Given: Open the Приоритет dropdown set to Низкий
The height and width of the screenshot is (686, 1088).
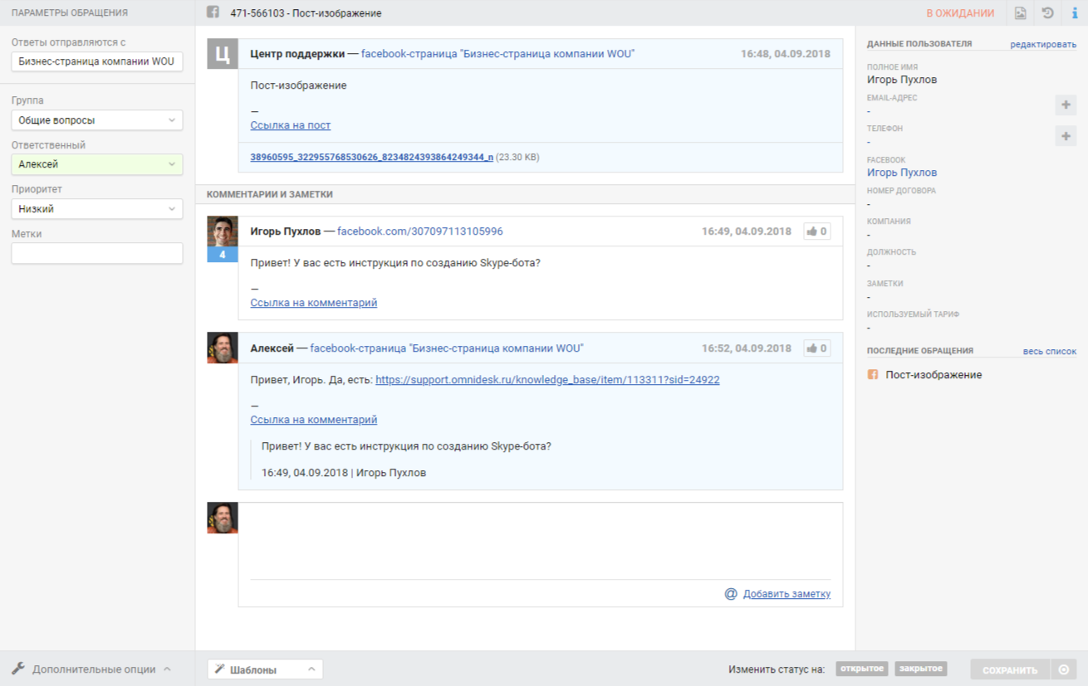Looking at the screenshot, I should (97, 209).
